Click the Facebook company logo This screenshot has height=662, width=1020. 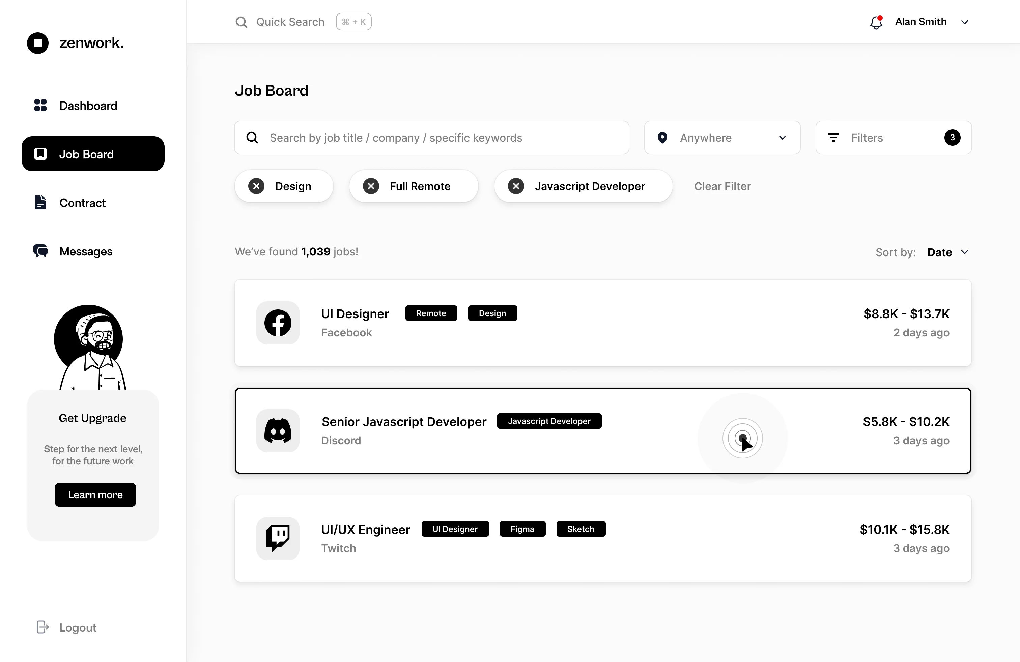278,323
